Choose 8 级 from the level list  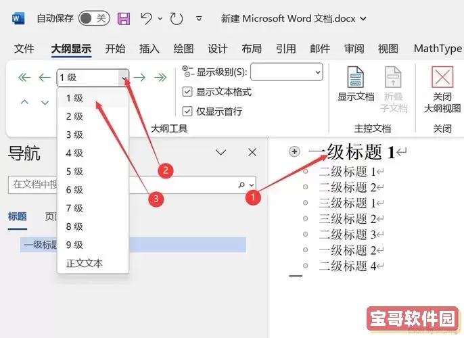93,226
